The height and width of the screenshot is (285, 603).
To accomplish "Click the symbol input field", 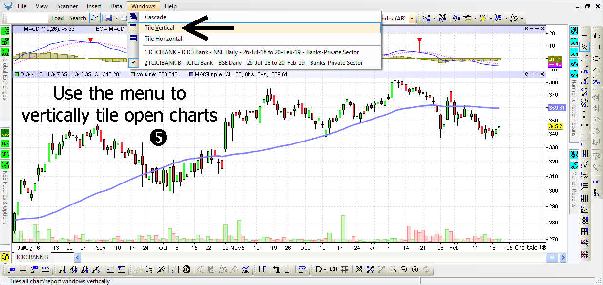I will (27, 18).
